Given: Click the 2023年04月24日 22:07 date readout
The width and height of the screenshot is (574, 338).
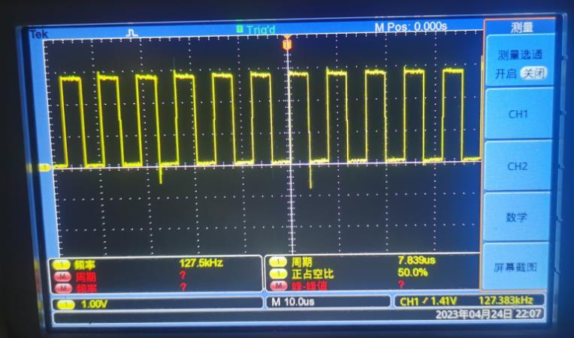Looking at the screenshot, I should (488, 314).
